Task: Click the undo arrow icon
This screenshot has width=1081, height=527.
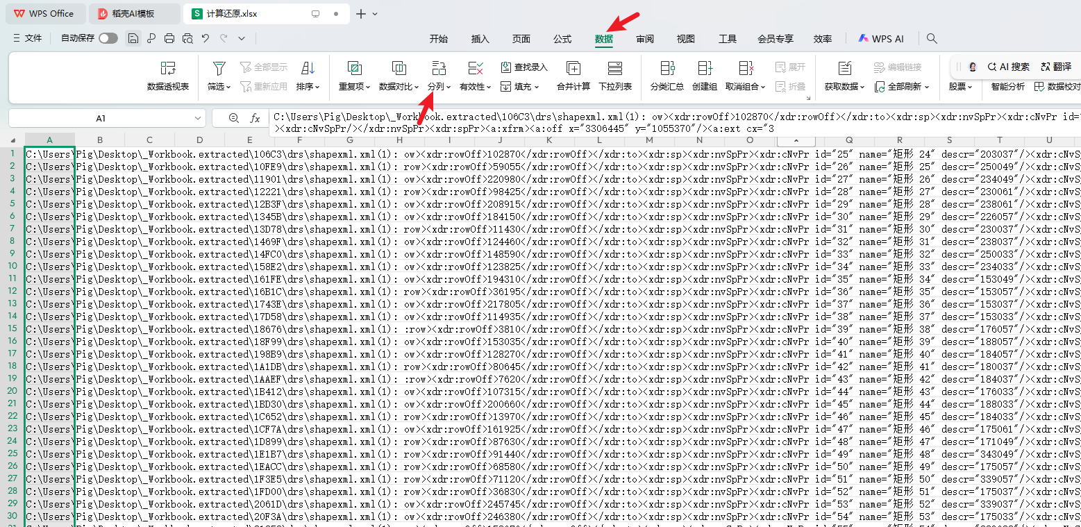Action: (206, 39)
